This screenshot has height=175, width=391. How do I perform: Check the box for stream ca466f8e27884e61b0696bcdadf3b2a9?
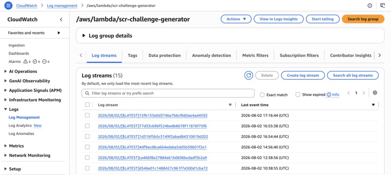(x=87, y=158)
